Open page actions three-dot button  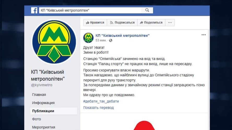(x=170, y=23)
